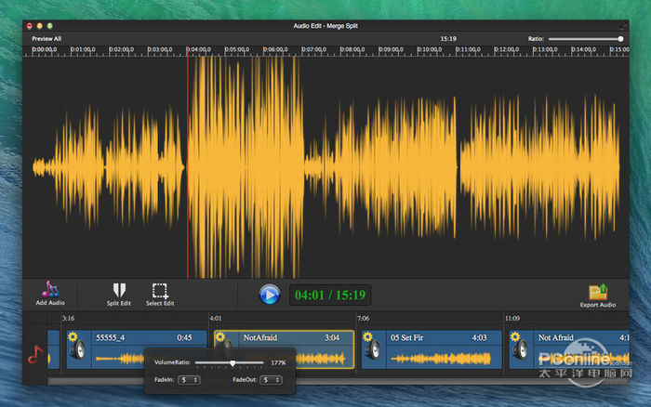Click the 08:00 mark on the timeline ruler

[x=352, y=49]
